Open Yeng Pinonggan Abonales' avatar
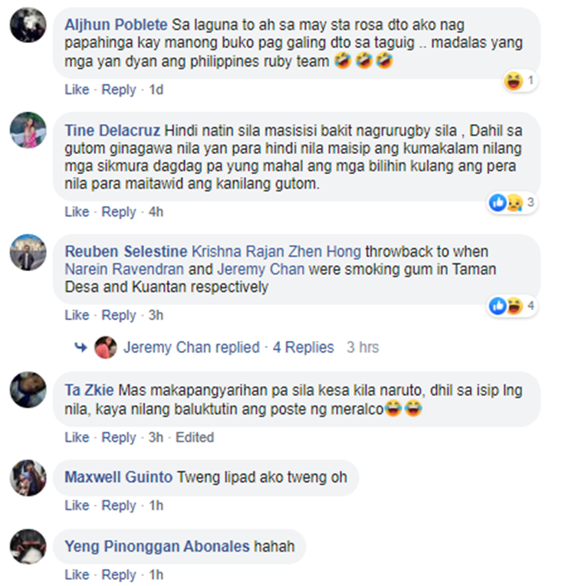This screenshot has width=575, height=586. [x=28, y=546]
